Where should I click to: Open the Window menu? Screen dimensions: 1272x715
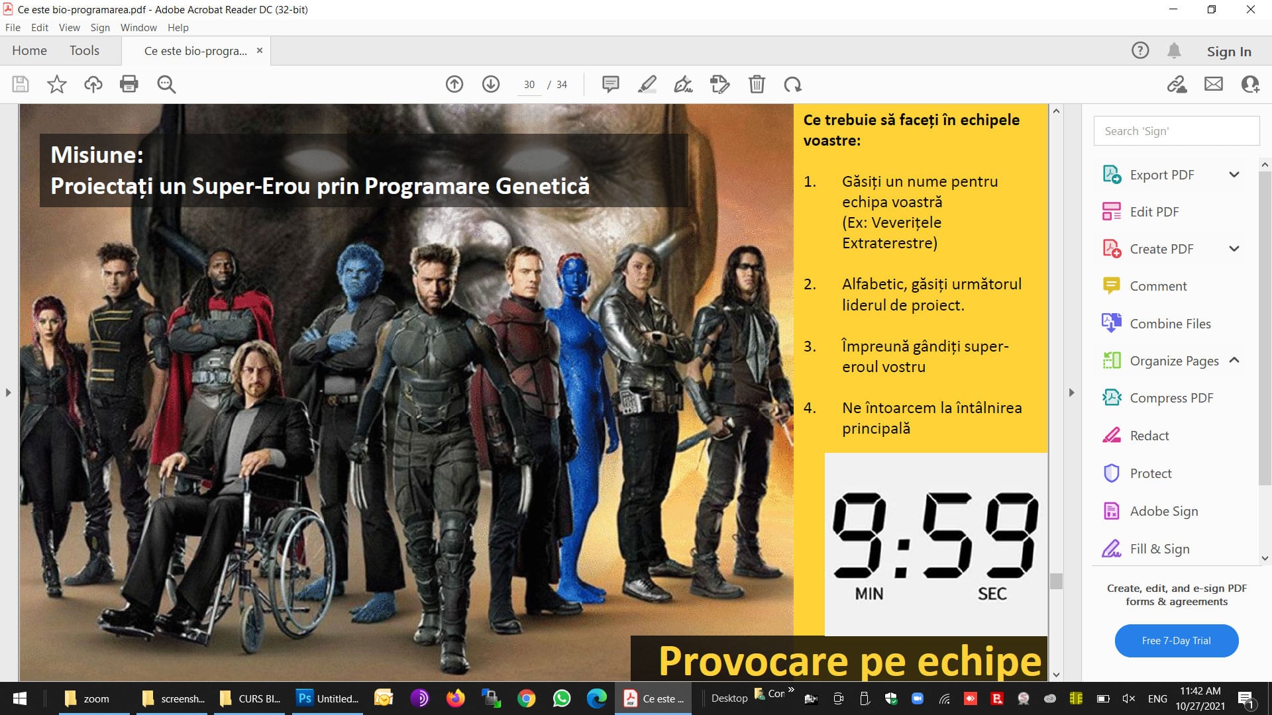138,27
